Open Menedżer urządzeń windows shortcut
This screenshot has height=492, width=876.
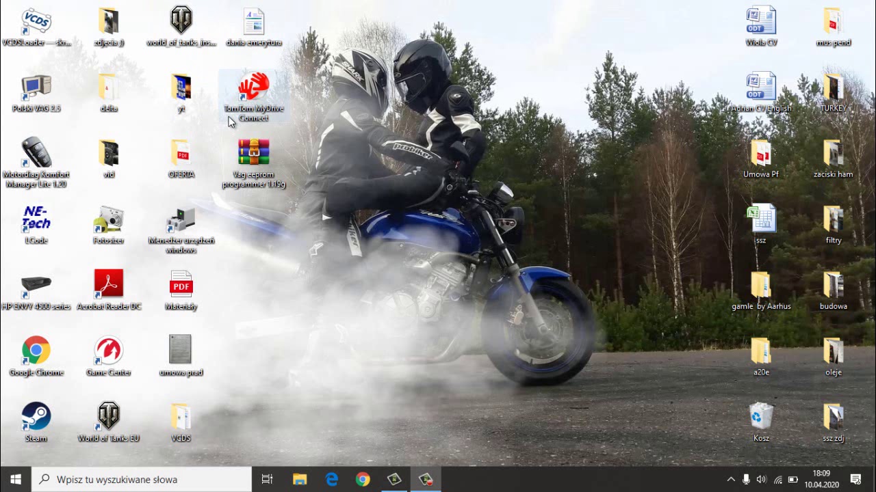(181, 230)
